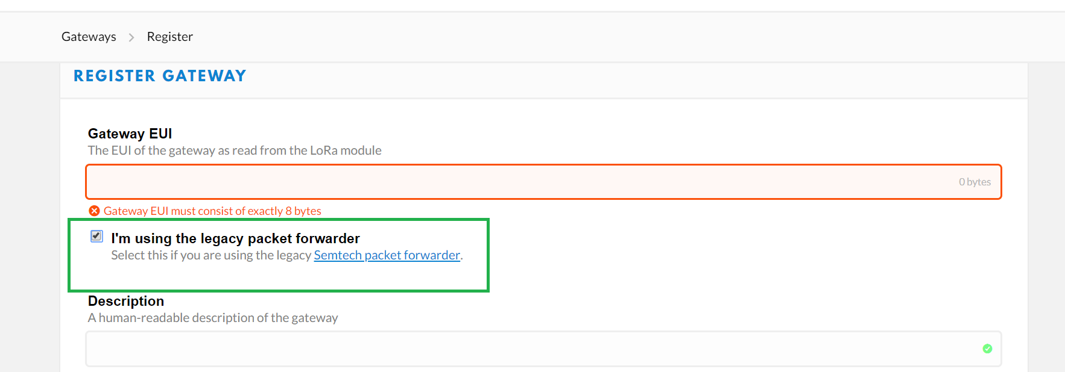Screen dimensions: 1065x372
Task: Select the Register breadcrumb item
Action: coord(170,37)
